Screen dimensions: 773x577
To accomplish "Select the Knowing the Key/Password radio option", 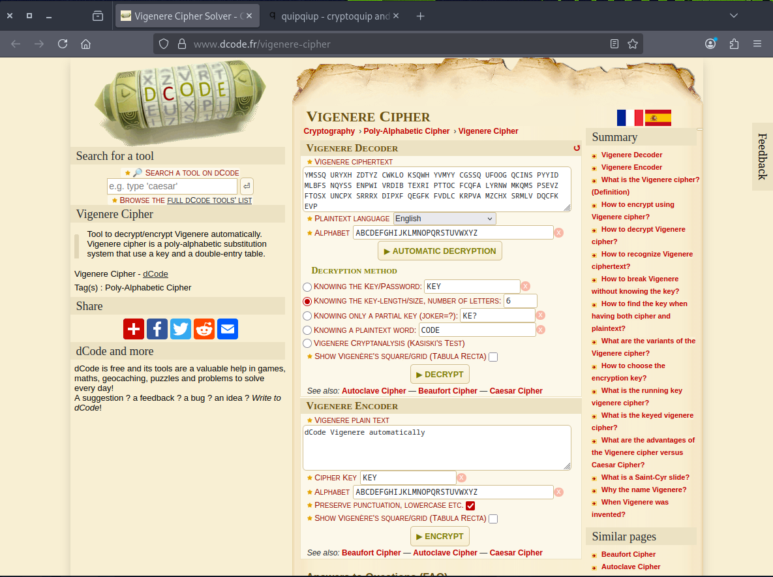I will [307, 287].
